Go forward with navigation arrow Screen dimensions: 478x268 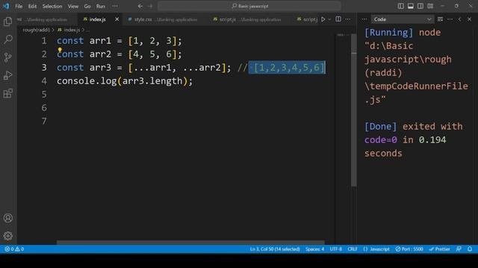150,6
